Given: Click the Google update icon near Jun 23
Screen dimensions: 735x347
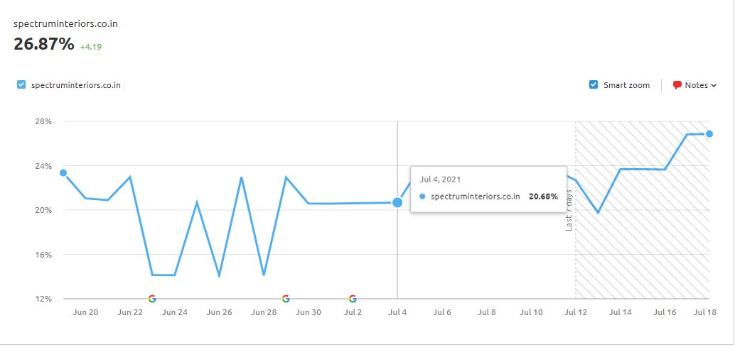Looking at the screenshot, I should point(152,299).
